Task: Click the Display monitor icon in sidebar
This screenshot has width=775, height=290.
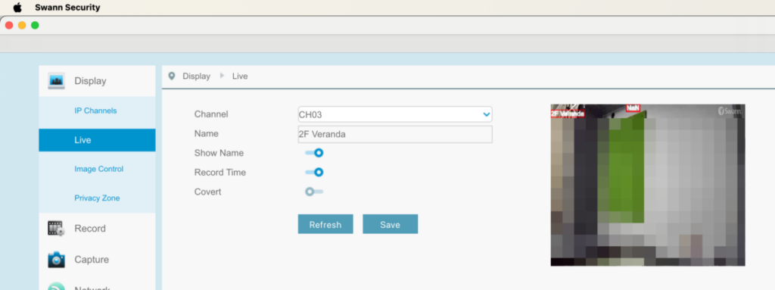Action: click(x=56, y=81)
